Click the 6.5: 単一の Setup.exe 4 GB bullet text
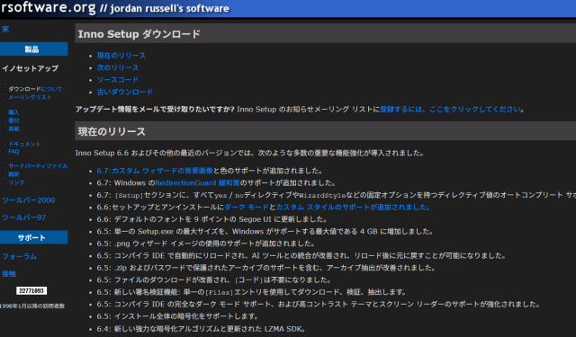Viewport: 576px width, 337px height. coord(265,231)
